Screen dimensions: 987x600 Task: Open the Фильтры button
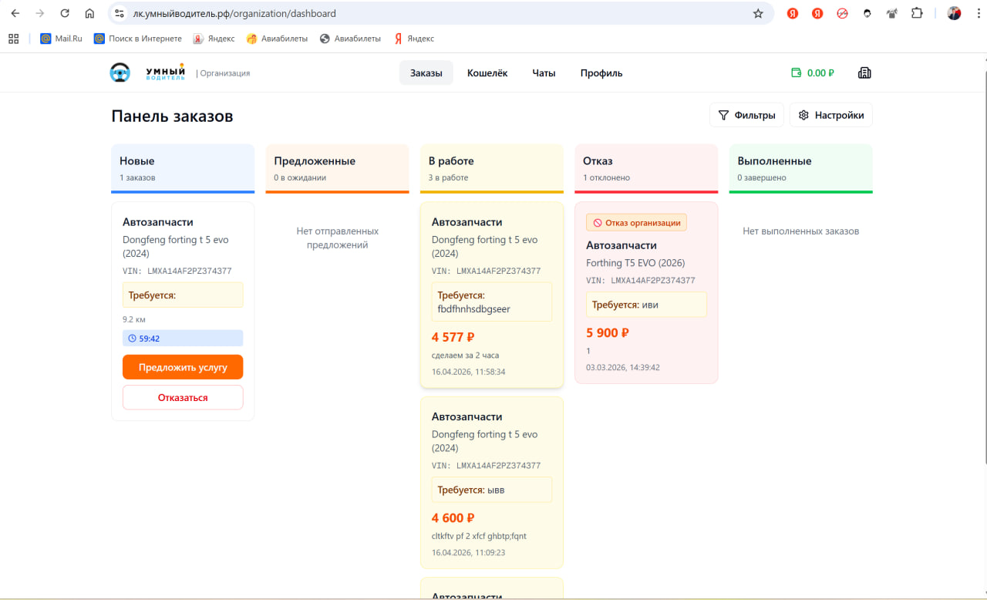747,115
